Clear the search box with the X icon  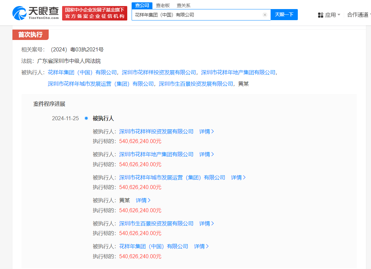tap(265, 15)
